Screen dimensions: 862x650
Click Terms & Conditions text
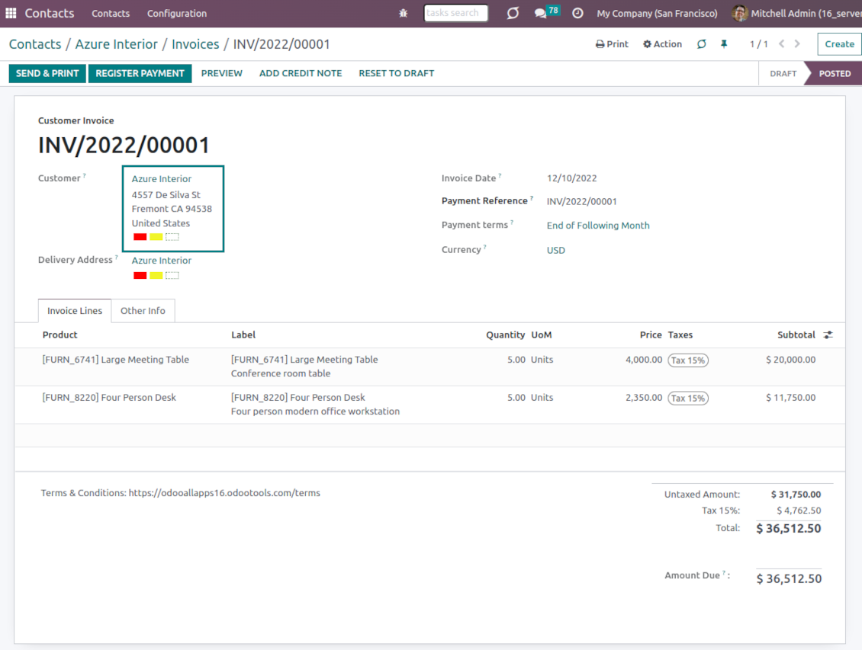(x=180, y=493)
